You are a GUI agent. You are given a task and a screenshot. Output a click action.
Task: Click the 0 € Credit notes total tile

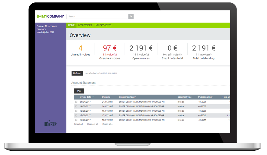click(x=172, y=52)
